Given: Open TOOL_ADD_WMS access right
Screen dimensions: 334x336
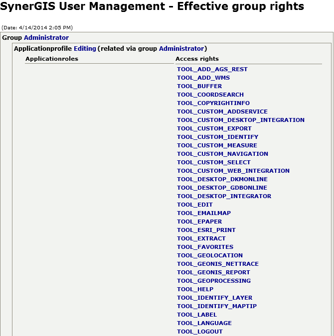Looking at the screenshot, I should (203, 78).
